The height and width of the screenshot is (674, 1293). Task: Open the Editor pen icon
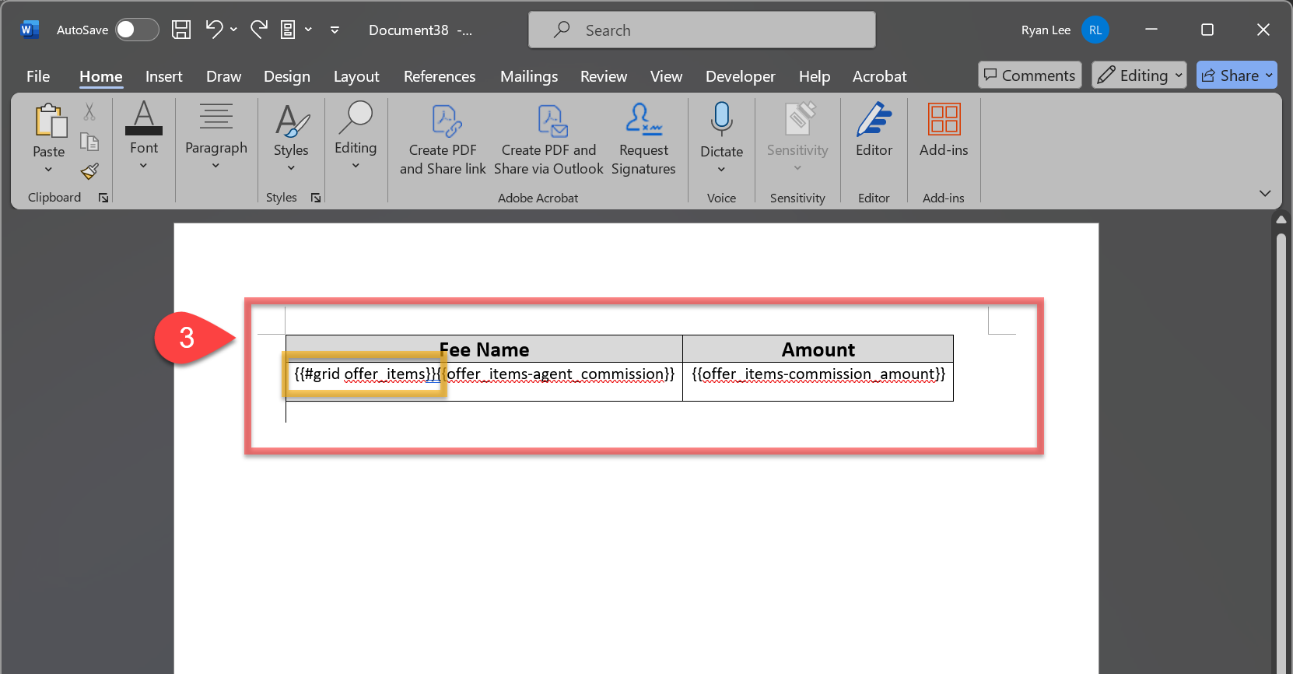point(874,121)
